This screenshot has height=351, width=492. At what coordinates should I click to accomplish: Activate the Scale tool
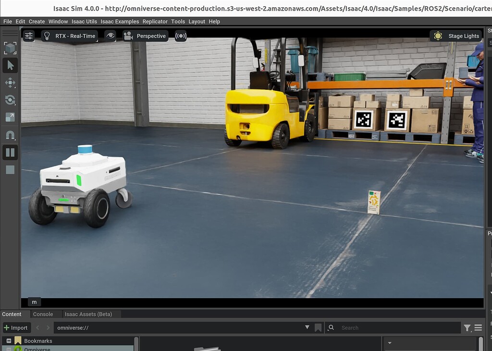click(10, 117)
